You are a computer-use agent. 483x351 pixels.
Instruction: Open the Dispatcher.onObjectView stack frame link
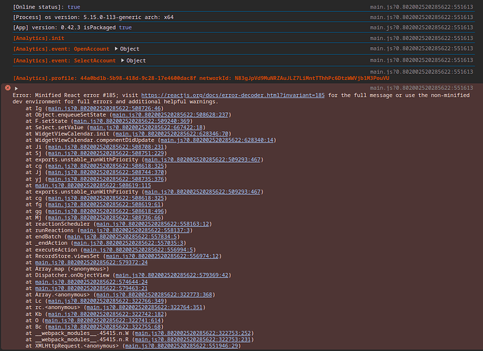[172, 275]
